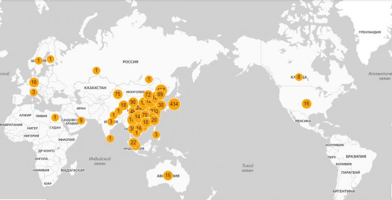Click the 1 marker in Finland
The width and height of the screenshot is (392, 200).
point(51,59)
